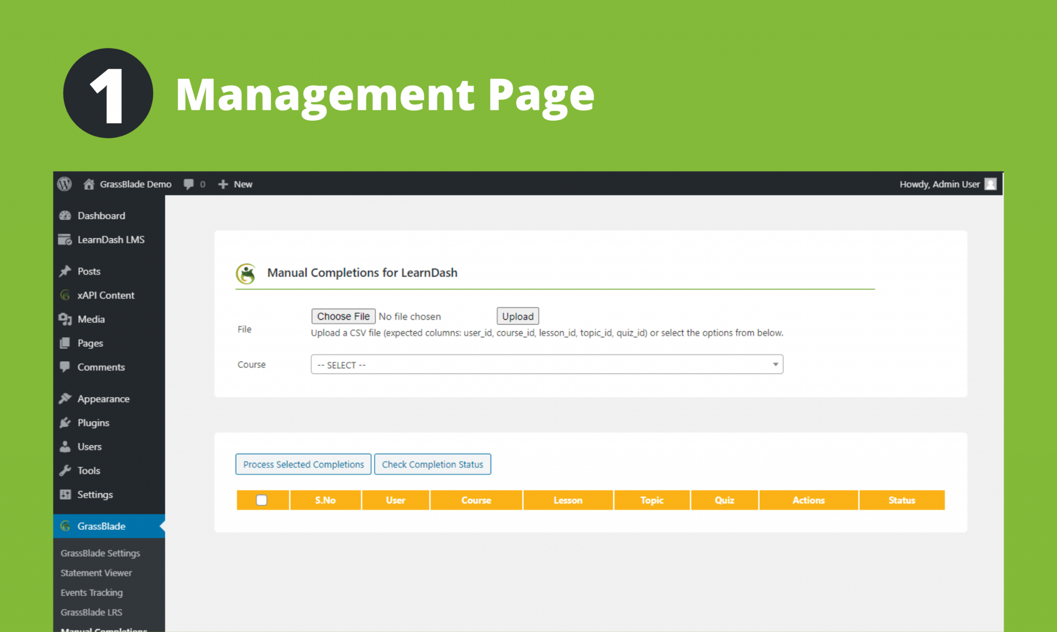
Task: Click the Process Selected Completions button
Action: pos(303,464)
